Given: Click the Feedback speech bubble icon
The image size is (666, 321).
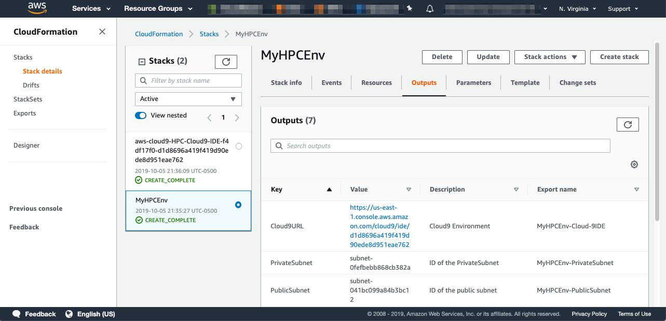Looking at the screenshot, I should (17, 314).
